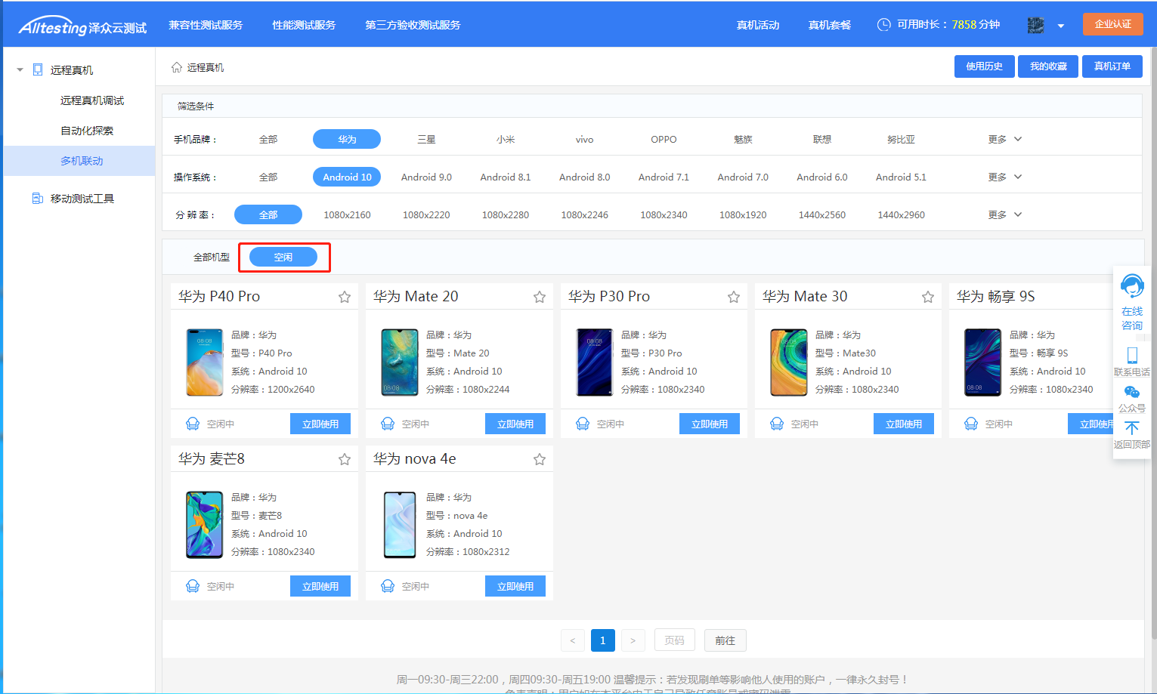Select page 1 in the pagination
The width and height of the screenshot is (1157, 694).
click(603, 640)
